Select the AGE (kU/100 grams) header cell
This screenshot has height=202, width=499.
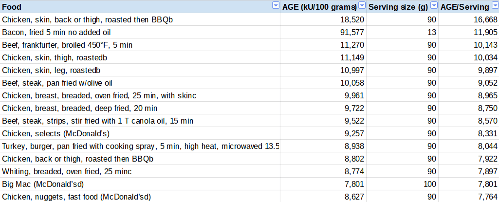pyautogui.click(x=323, y=7)
